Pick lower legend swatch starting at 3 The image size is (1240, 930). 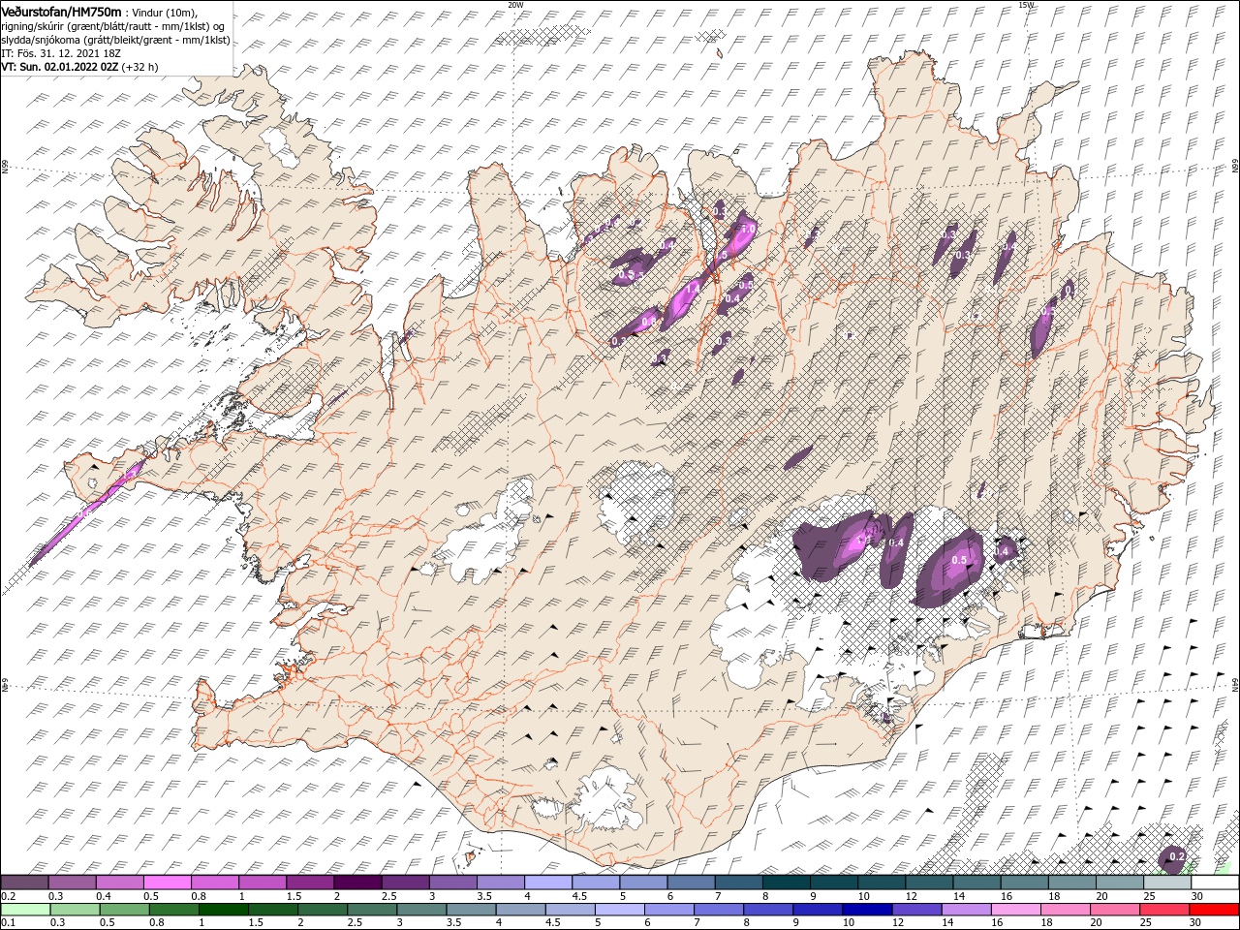click(x=421, y=910)
